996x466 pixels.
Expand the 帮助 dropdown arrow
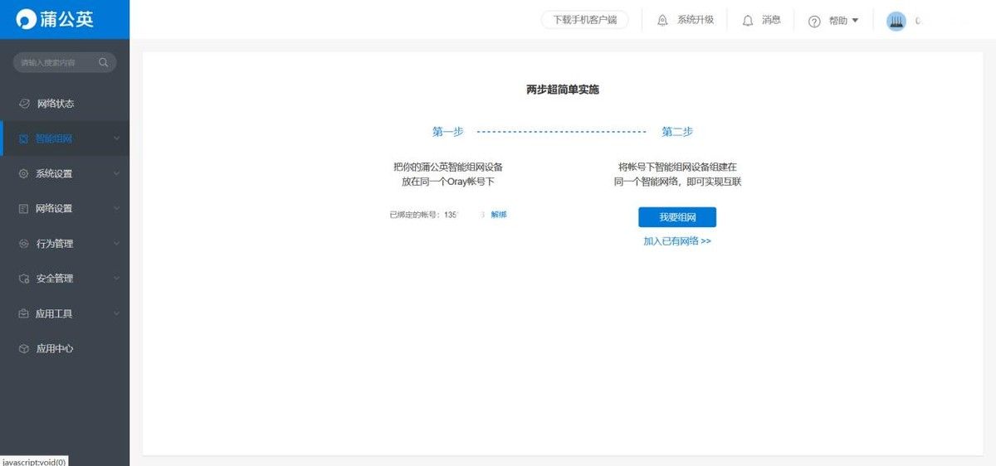pyautogui.click(x=855, y=21)
